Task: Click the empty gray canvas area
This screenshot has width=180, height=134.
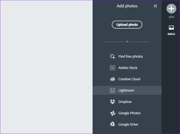Action: point(46,67)
